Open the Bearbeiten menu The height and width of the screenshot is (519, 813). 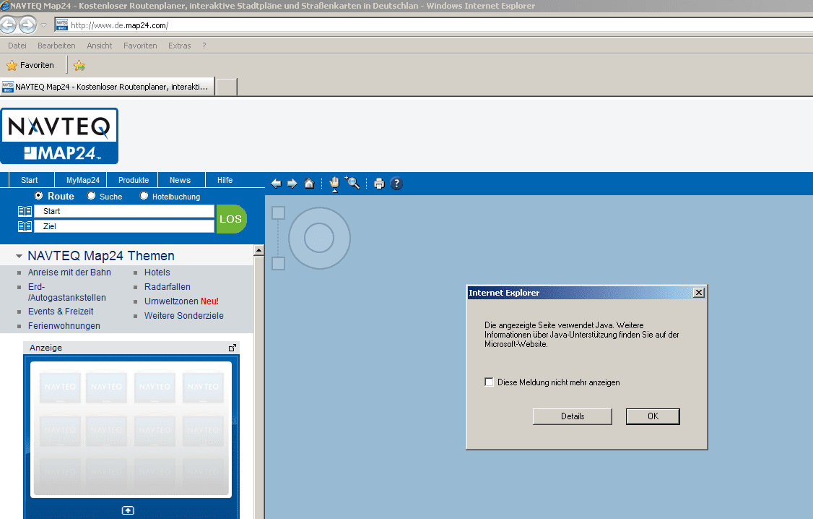click(56, 46)
